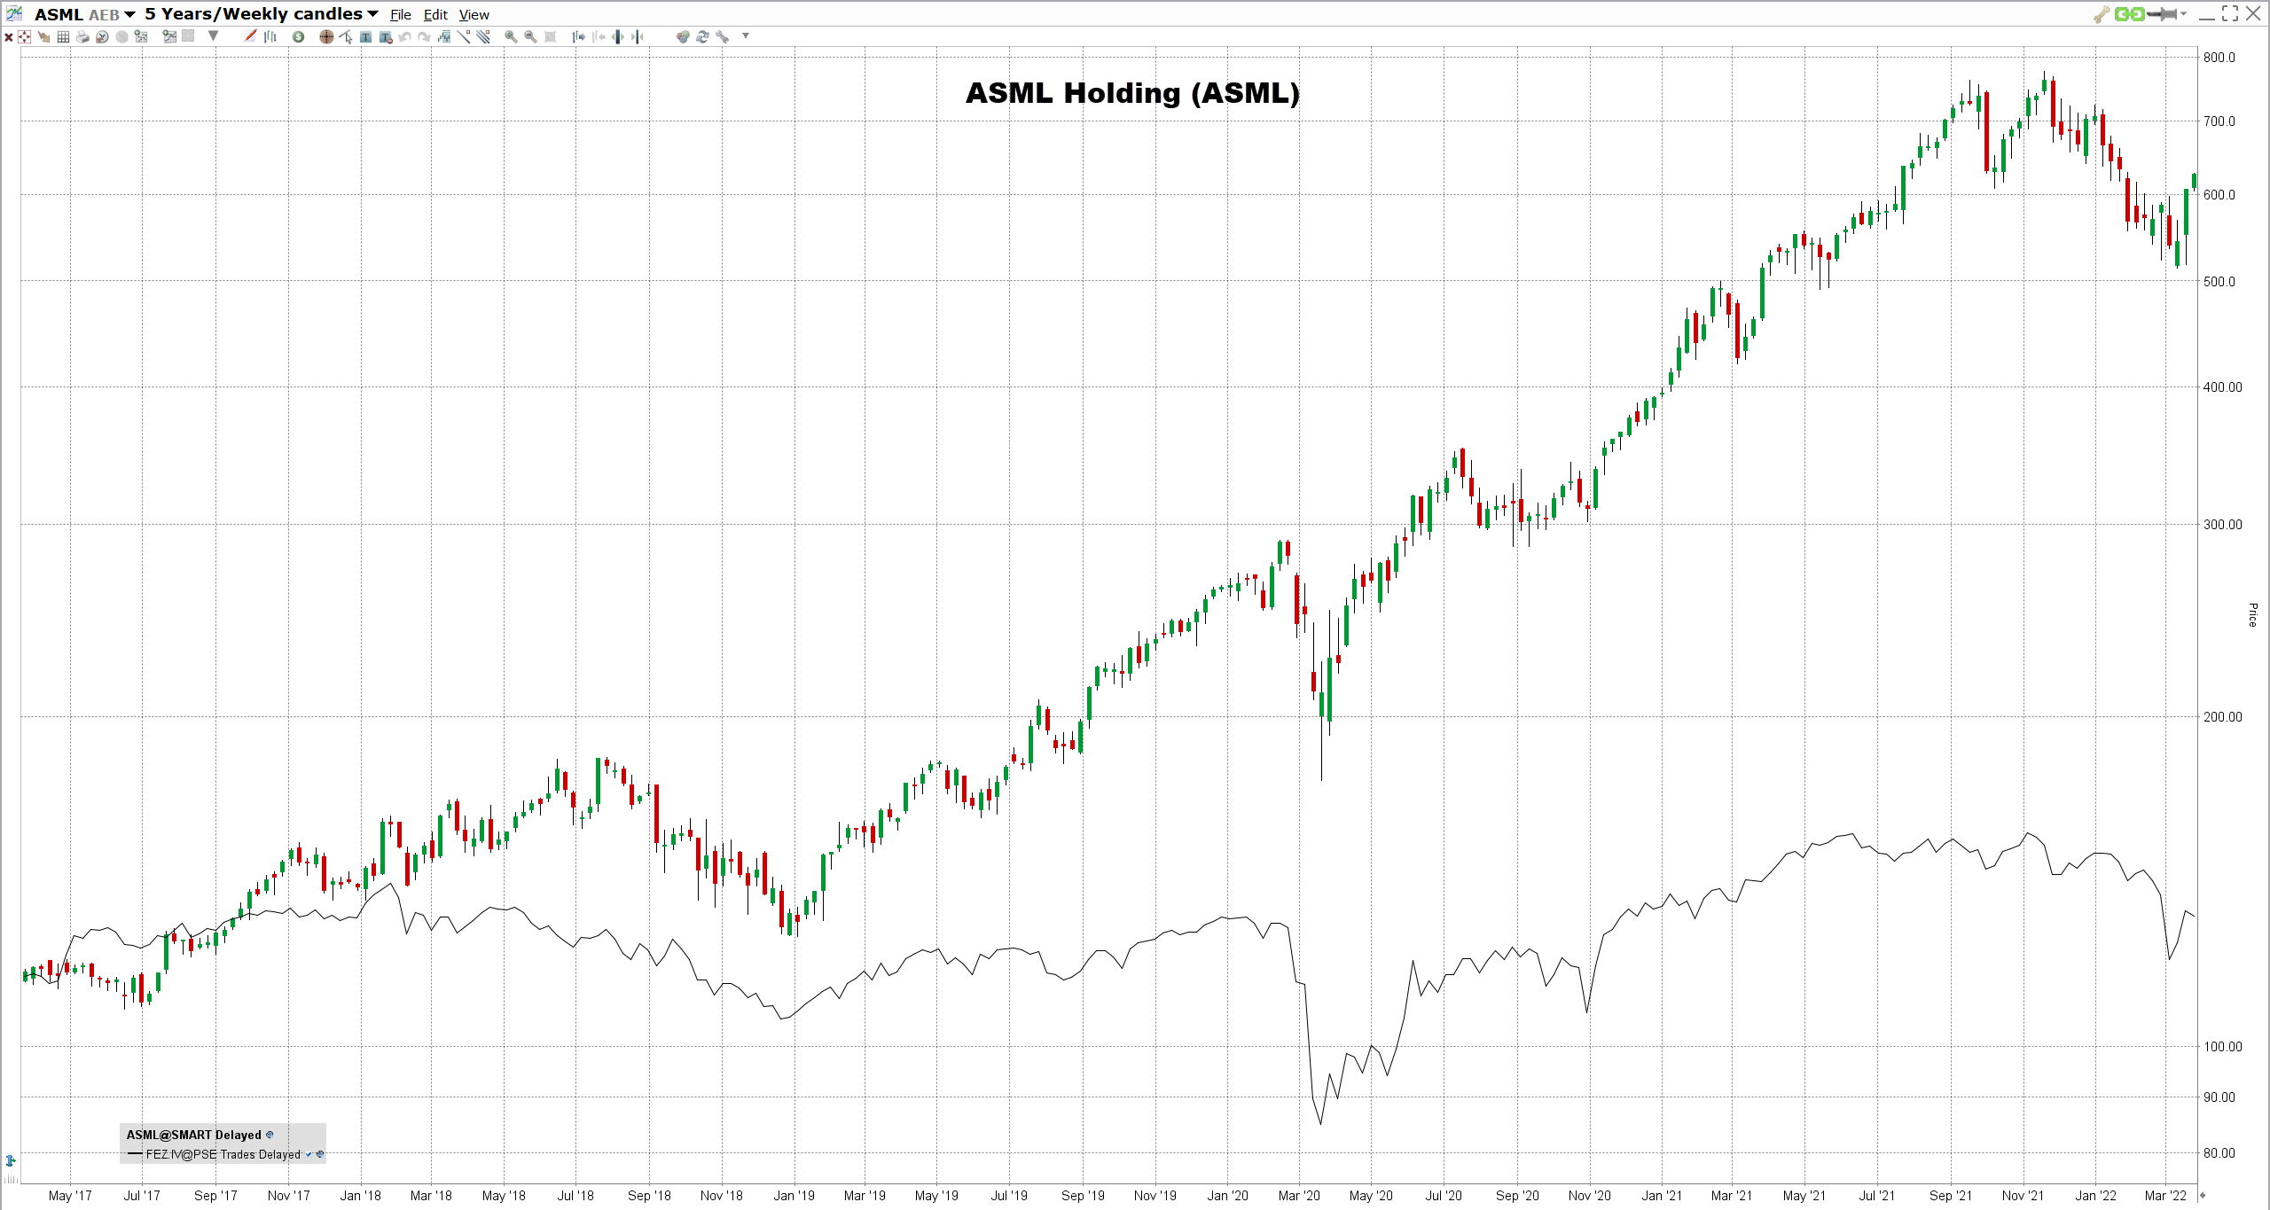Click the chart app icon in title bar

click(x=13, y=13)
